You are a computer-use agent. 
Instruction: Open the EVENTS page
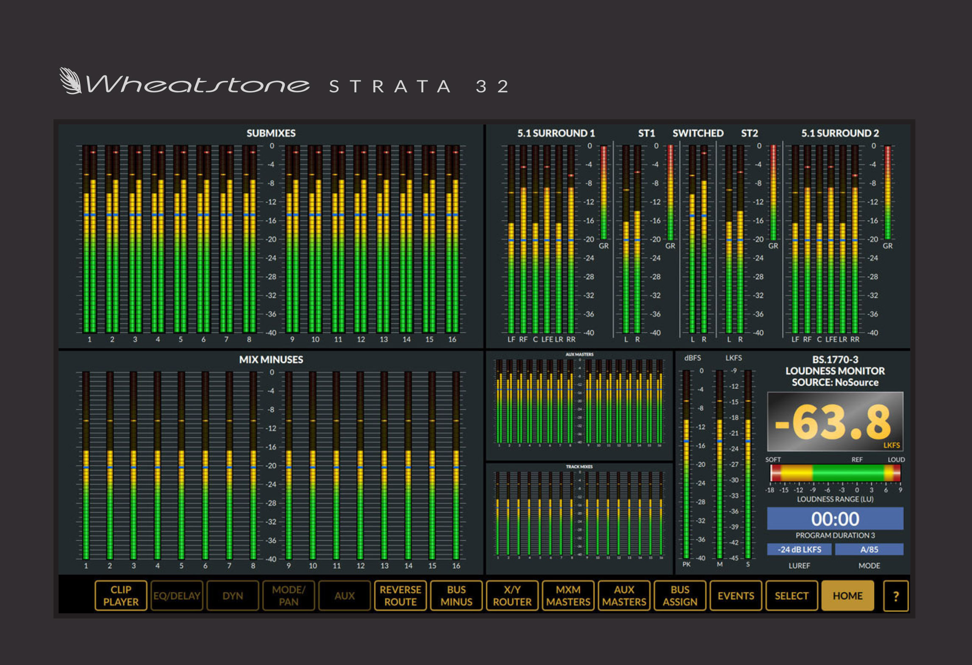click(x=736, y=596)
